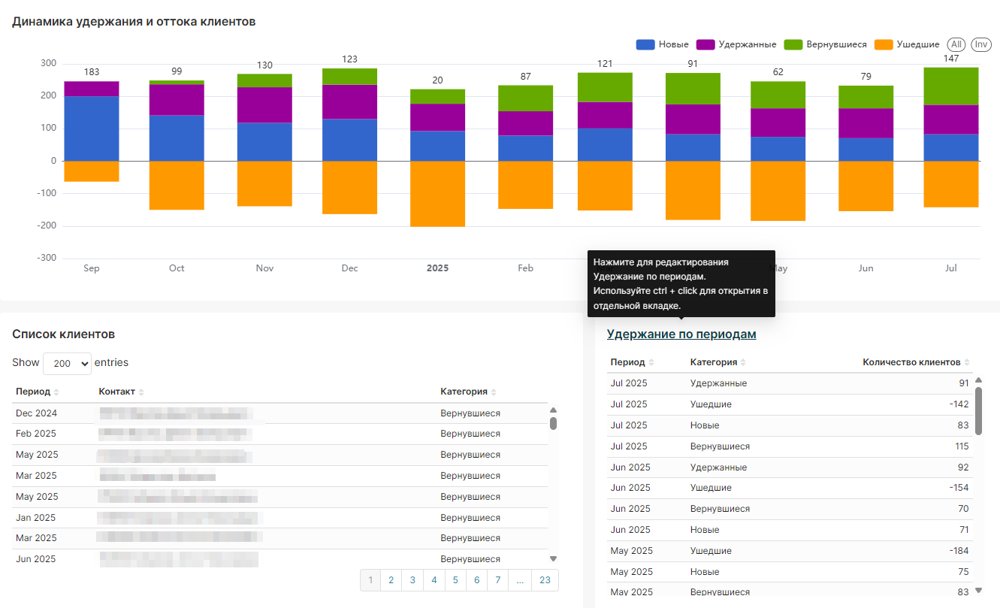Click value 115 in Удержание по периодам table

tap(961, 446)
